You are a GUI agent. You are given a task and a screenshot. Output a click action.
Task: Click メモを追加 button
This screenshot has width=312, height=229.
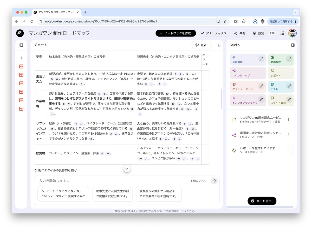click(x=262, y=201)
